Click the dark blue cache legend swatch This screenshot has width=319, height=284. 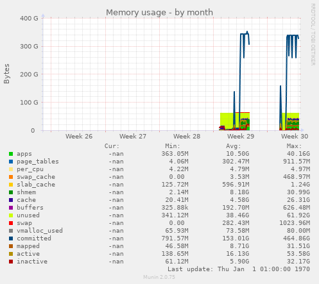11,200
